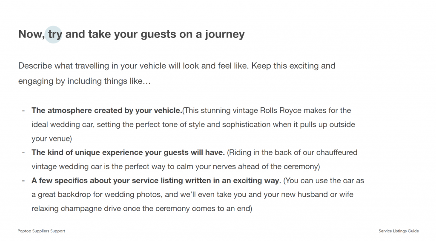Viewport: 436px width, 241px height.
Task: Click the dash bullet before "The atmosphere"
Action: click(x=23, y=111)
